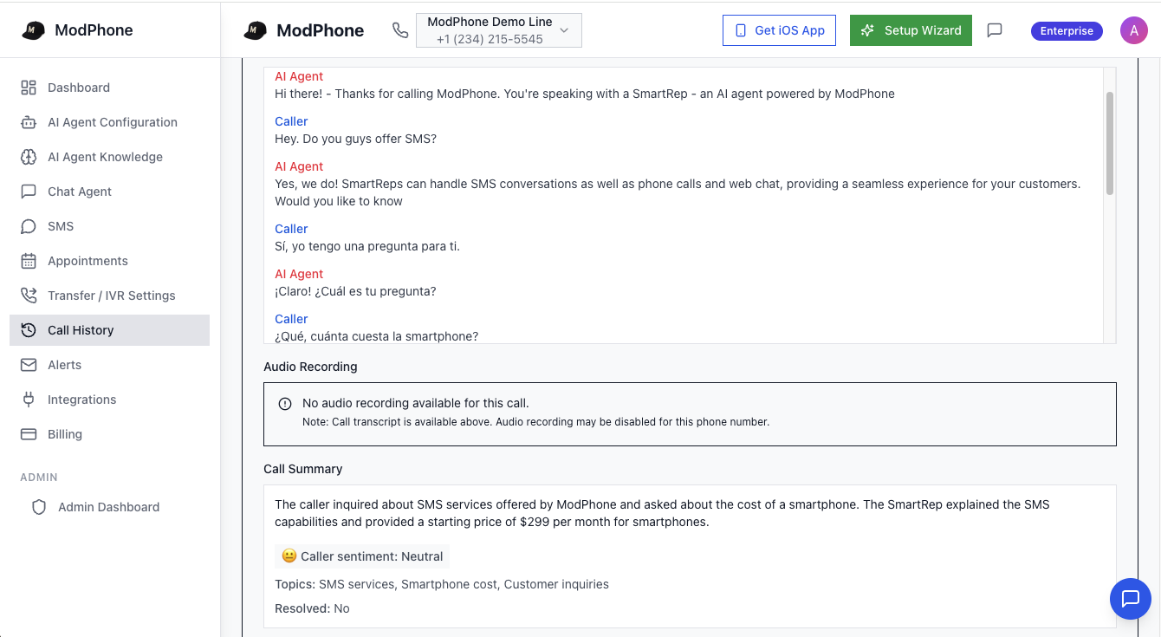Click 'Sí, yo tengo una pregunta para ti.' line
Image resolution: width=1161 pixels, height=637 pixels.
pyautogui.click(x=367, y=246)
